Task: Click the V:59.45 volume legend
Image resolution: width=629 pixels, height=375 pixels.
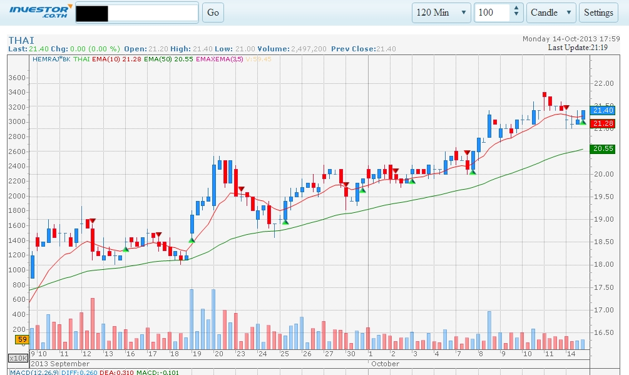Action: (x=258, y=59)
